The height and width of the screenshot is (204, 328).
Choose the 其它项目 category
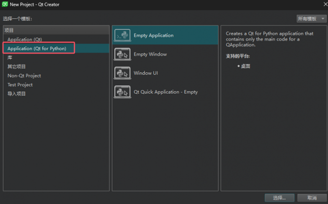point(16,67)
